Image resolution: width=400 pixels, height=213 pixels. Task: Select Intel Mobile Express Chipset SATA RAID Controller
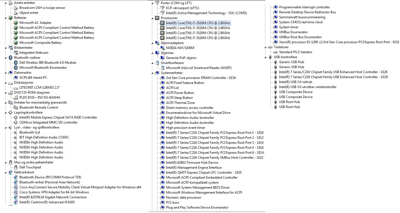(58, 117)
